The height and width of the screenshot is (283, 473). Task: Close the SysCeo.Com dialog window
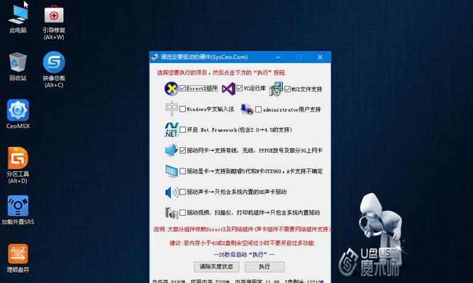(x=320, y=57)
